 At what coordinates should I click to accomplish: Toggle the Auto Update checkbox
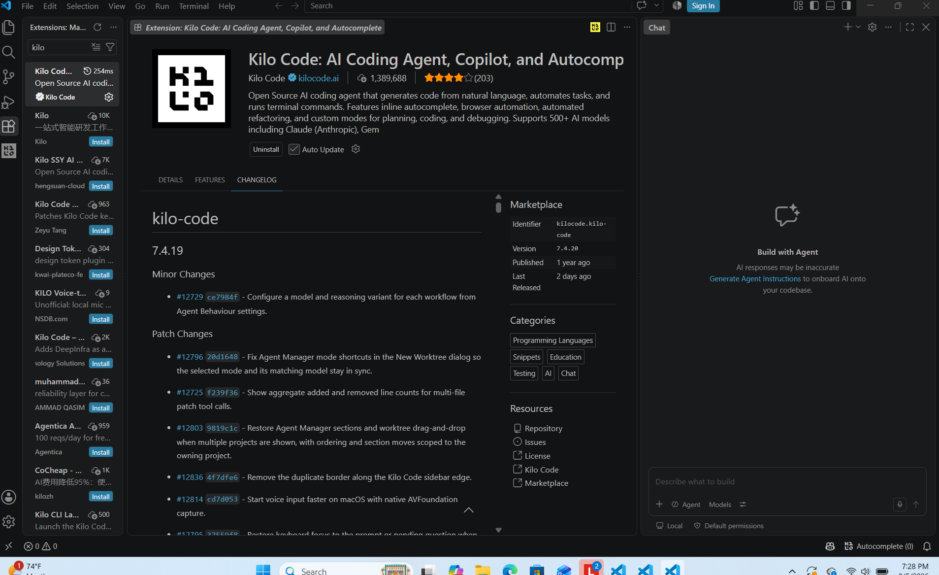(294, 149)
